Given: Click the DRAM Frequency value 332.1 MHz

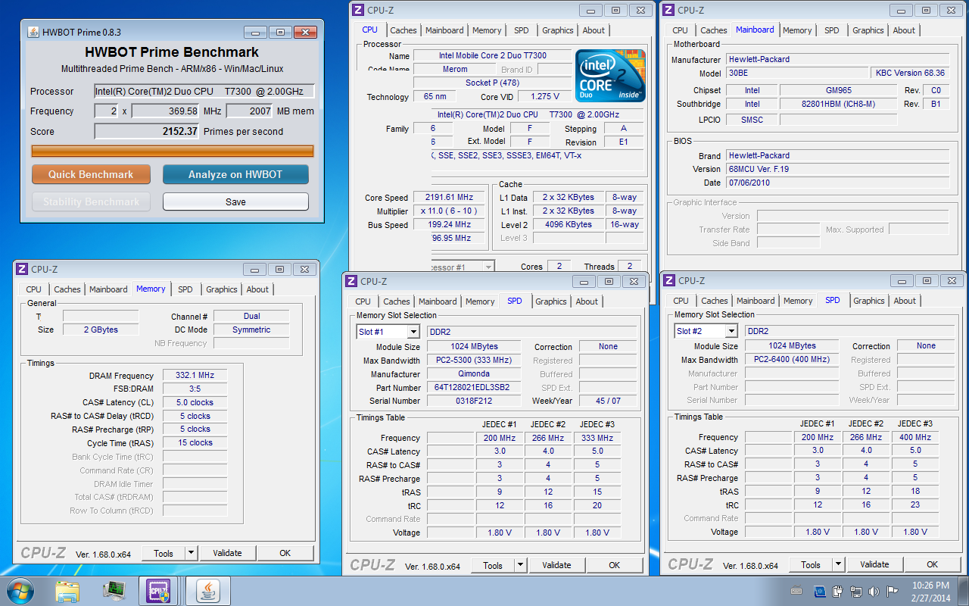Looking at the screenshot, I should click(x=194, y=376).
